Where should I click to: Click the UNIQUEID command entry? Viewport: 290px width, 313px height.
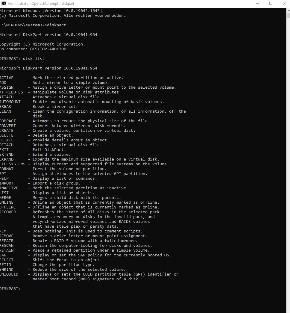(x=9, y=274)
